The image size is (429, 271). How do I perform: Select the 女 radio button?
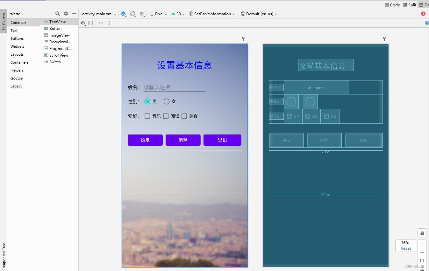167,101
